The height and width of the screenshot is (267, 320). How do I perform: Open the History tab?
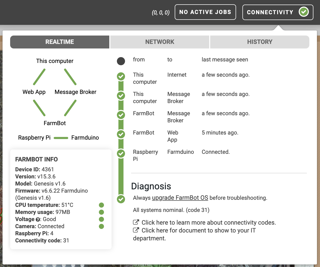[x=260, y=42]
